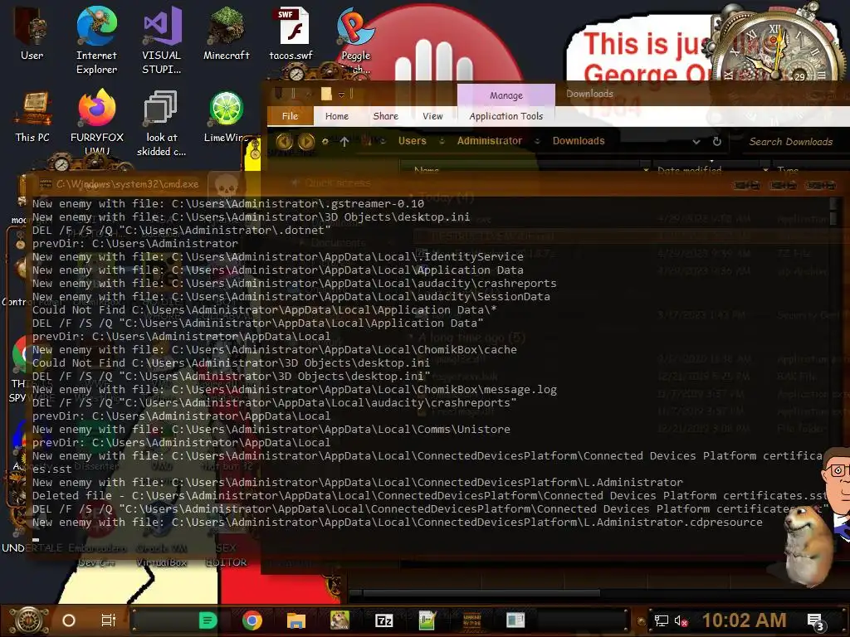Image resolution: width=850 pixels, height=637 pixels.
Task: Switch to Chrome on the taskbar
Action: click(252, 620)
